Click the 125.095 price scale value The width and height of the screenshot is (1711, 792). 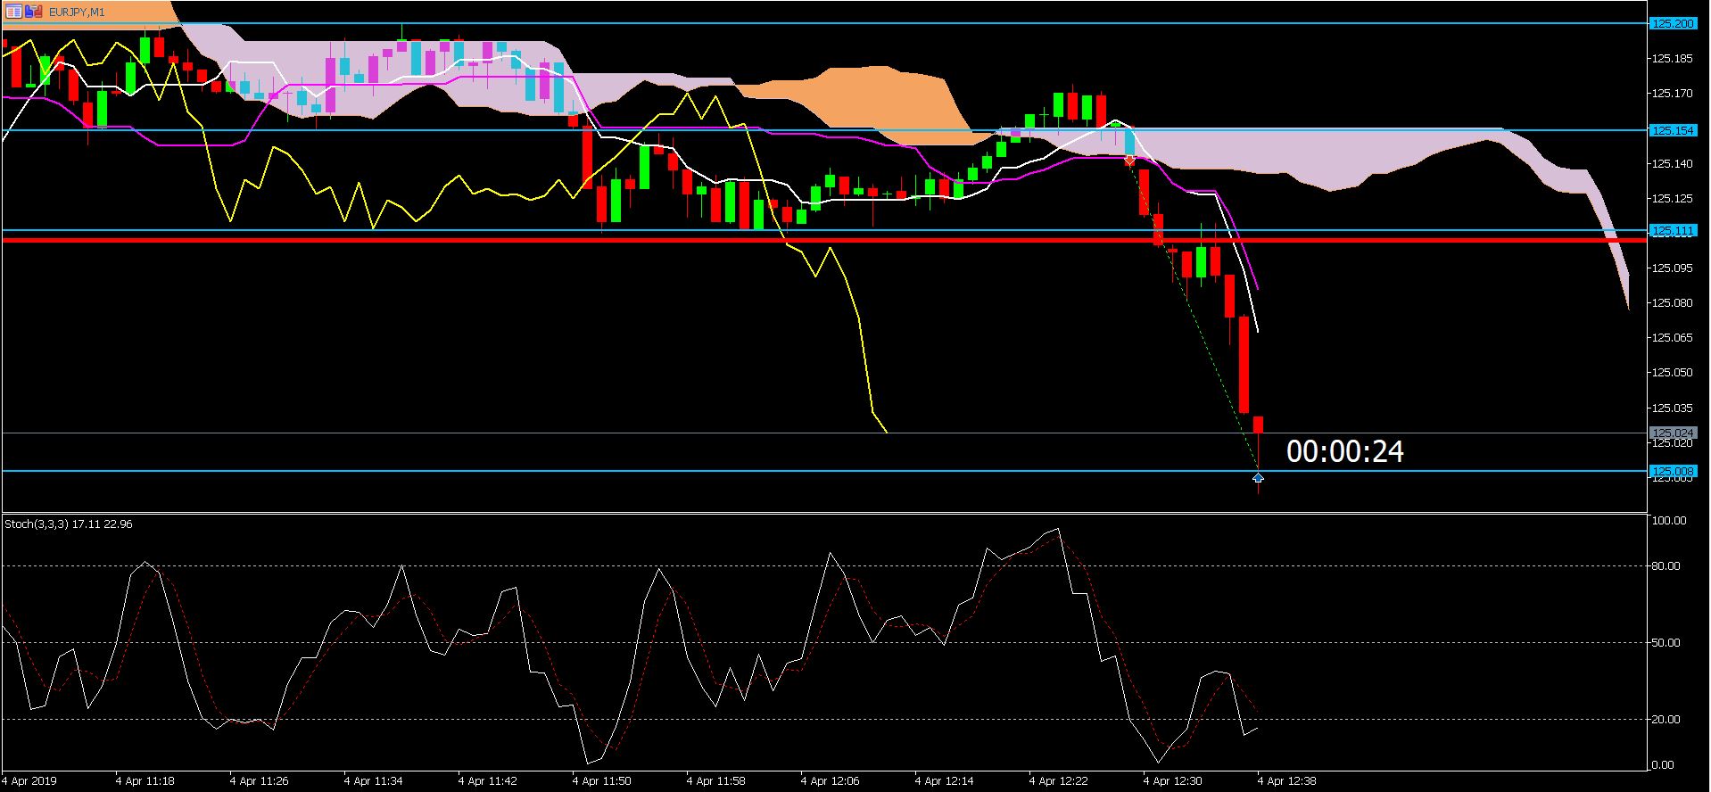(x=1673, y=268)
